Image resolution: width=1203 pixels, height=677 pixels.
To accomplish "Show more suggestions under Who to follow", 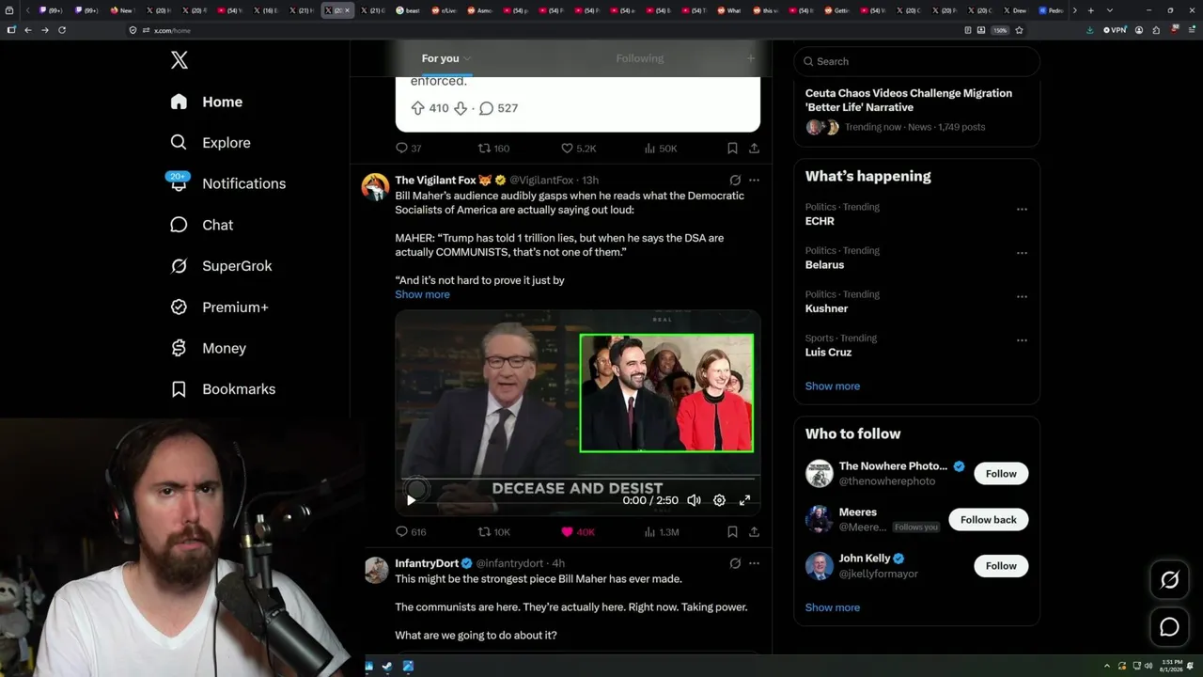I will pyautogui.click(x=832, y=607).
